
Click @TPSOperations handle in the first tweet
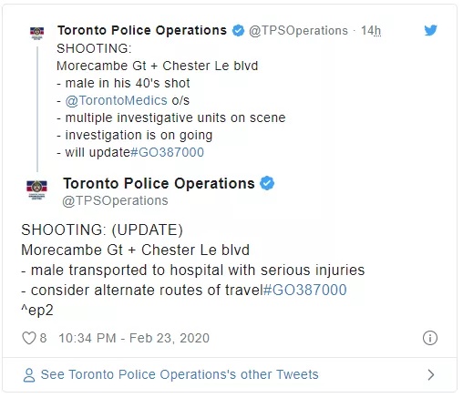click(x=298, y=31)
